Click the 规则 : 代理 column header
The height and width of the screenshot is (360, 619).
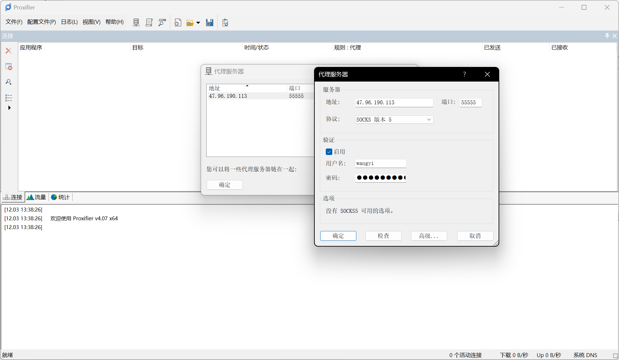click(x=407, y=47)
